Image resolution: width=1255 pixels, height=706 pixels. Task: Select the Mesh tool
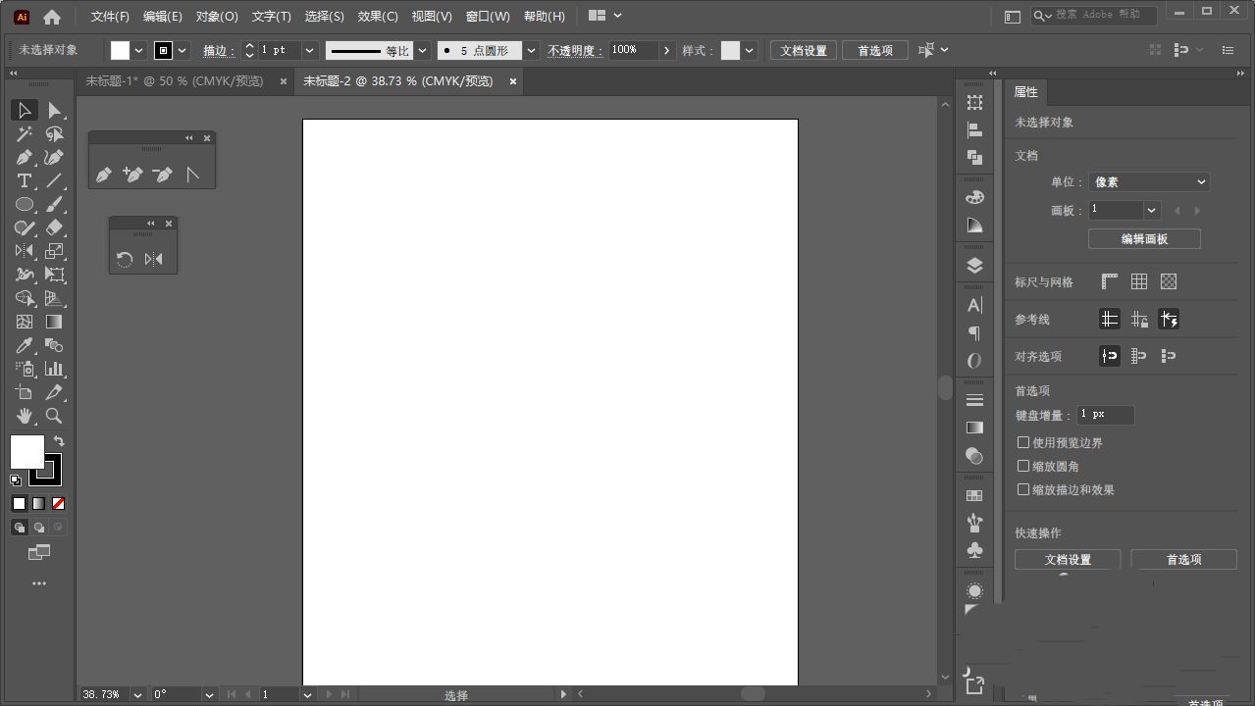[x=25, y=322]
